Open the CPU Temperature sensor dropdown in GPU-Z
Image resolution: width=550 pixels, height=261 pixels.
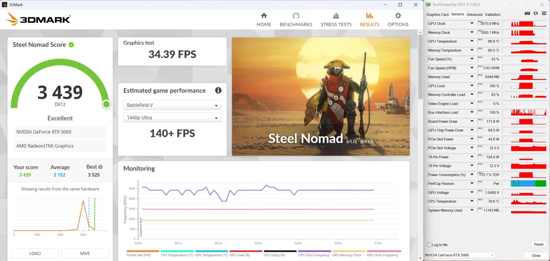[472, 201]
